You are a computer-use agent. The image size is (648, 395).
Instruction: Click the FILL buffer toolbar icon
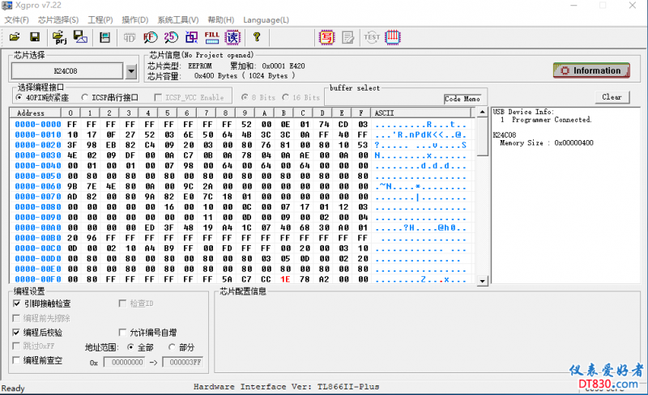coord(211,36)
